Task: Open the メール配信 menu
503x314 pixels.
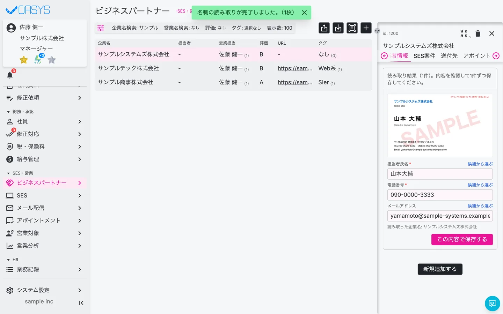Action: pyautogui.click(x=45, y=208)
